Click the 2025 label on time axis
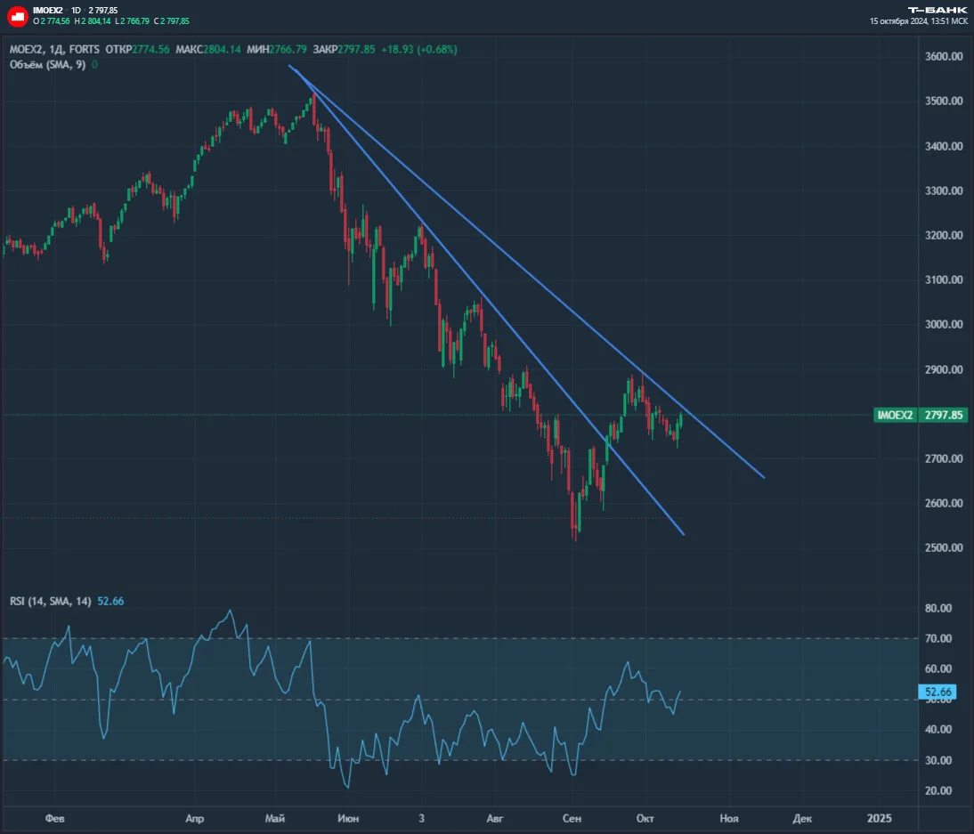974x834 pixels. (x=879, y=819)
